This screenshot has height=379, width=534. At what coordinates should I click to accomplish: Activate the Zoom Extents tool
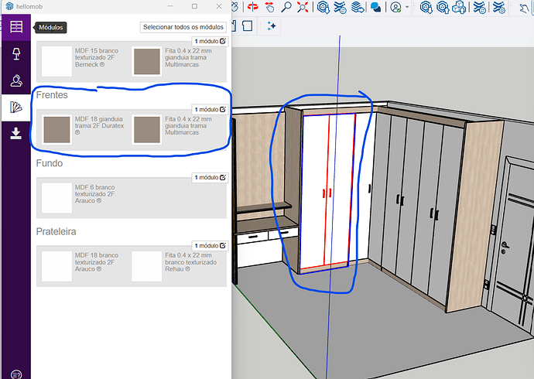click(303, 8)
